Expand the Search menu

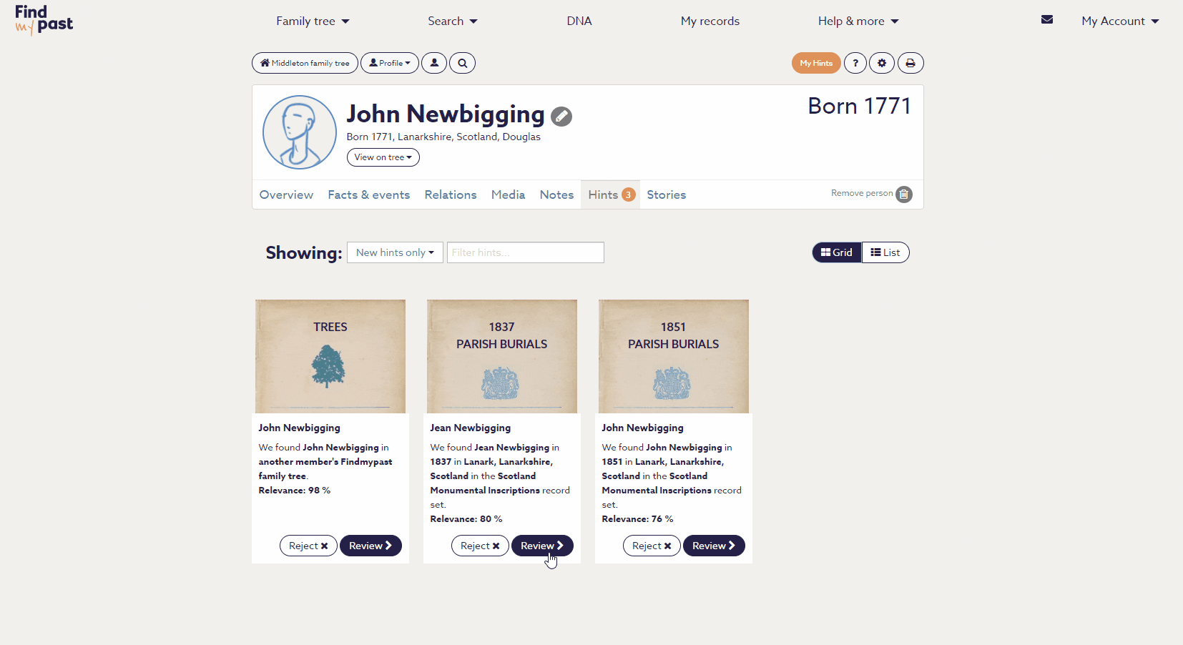pos(453,21)
